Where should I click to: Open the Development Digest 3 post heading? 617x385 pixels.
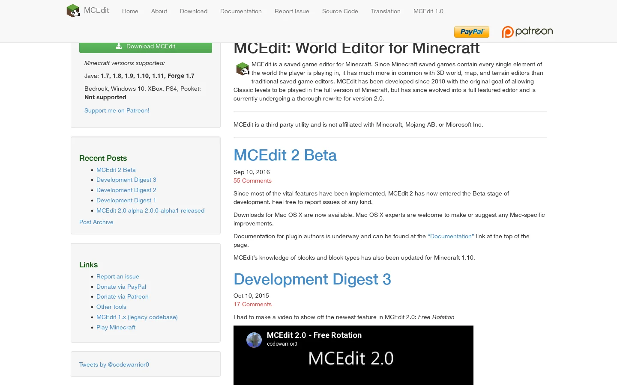click(312, 279)
